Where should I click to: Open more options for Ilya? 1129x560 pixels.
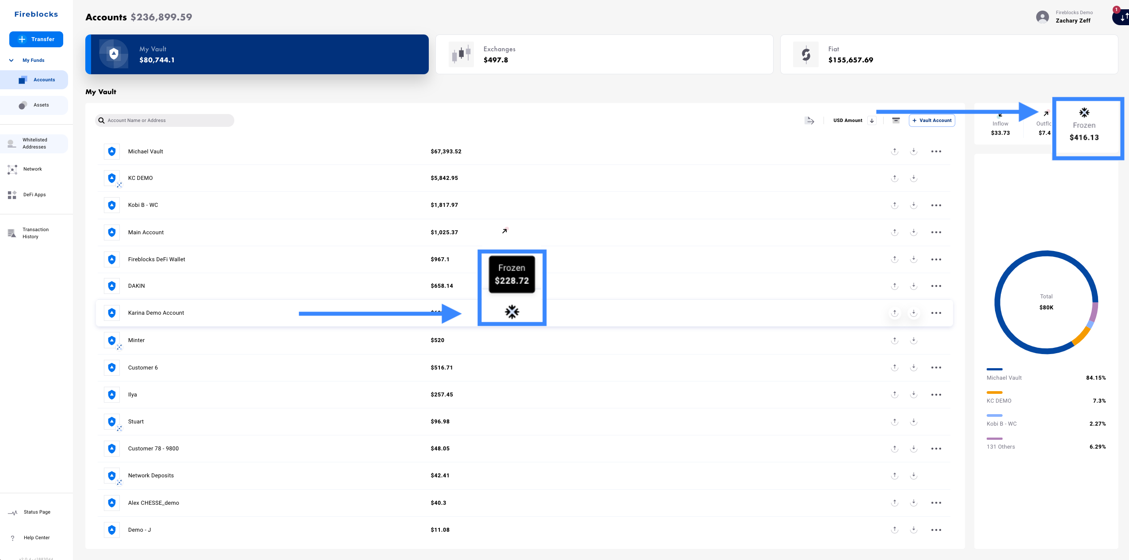936,395
